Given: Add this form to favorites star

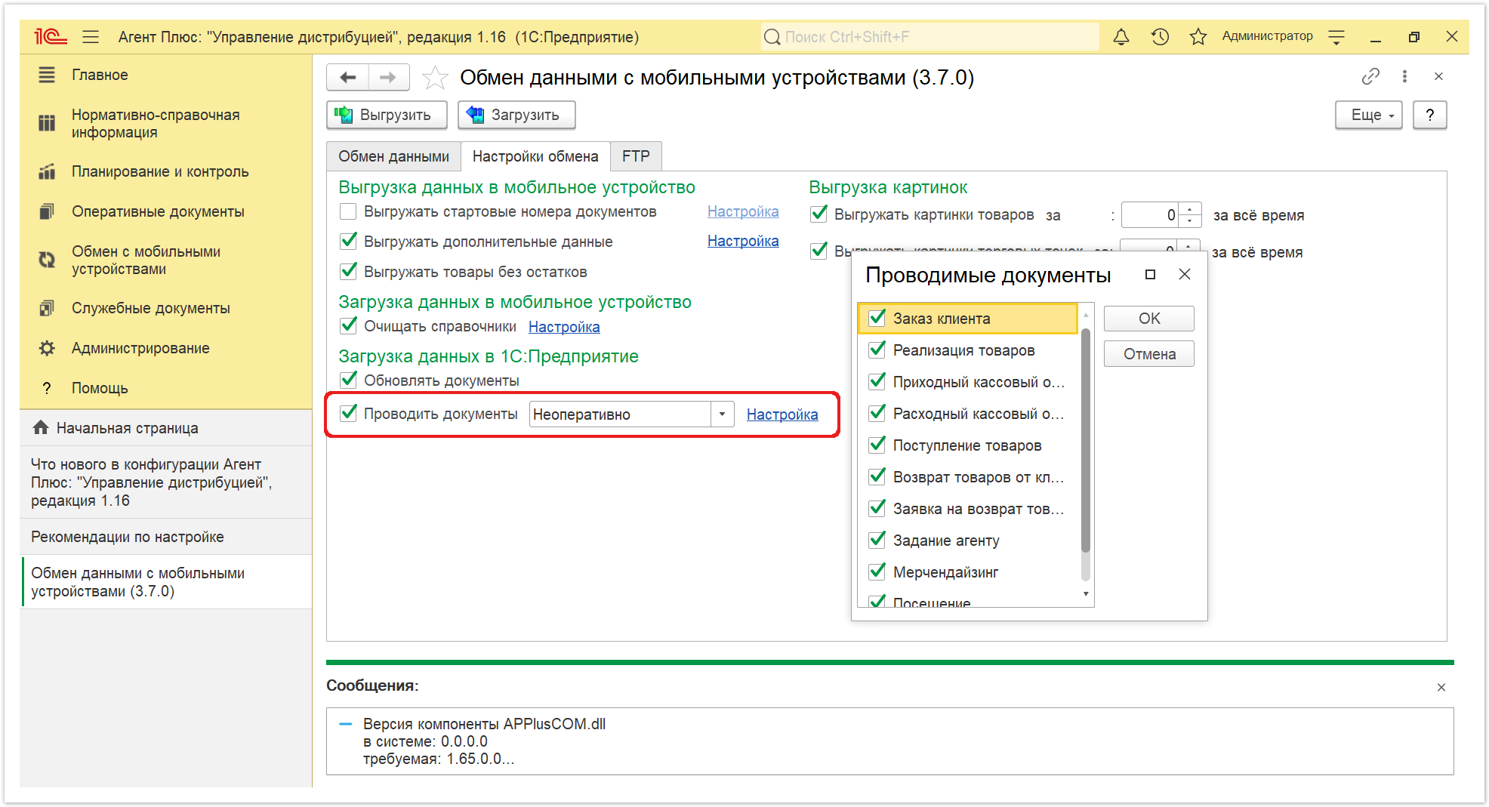Looking at the screenshot, I should click(x=435, y=78).
